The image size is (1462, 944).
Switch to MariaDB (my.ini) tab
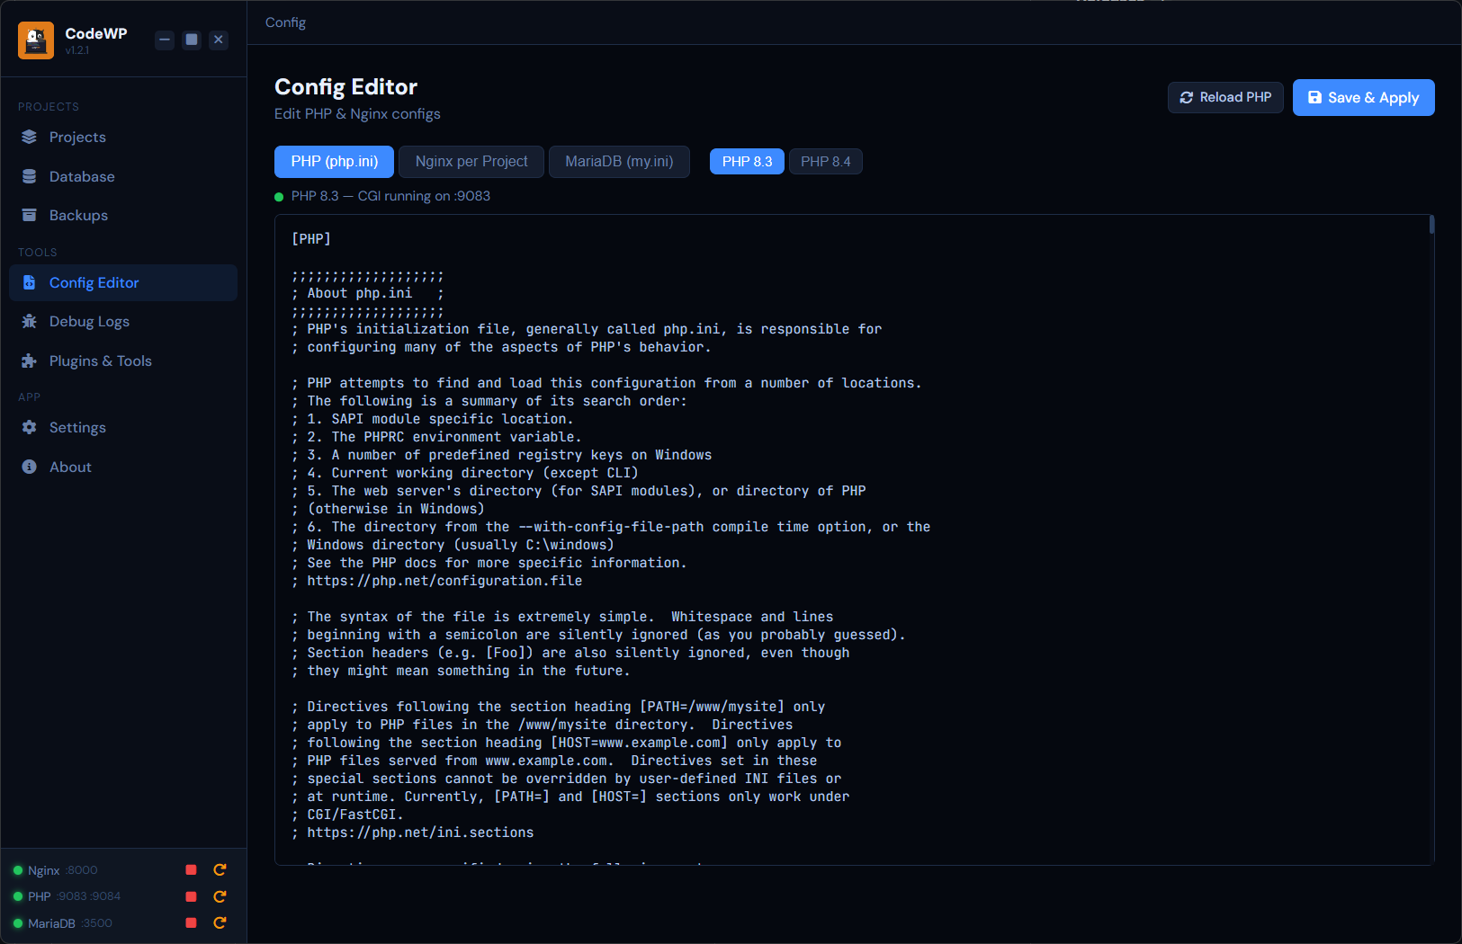coord(619,162)
